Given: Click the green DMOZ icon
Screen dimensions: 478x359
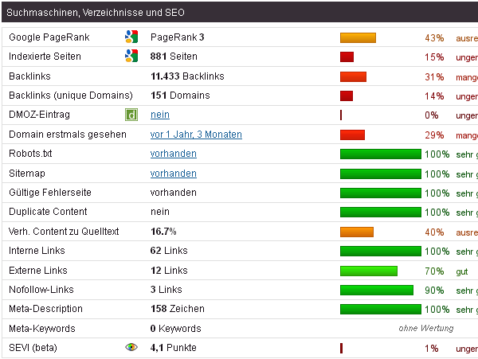Looking at the screenshot, I should [x=131, y=115].
